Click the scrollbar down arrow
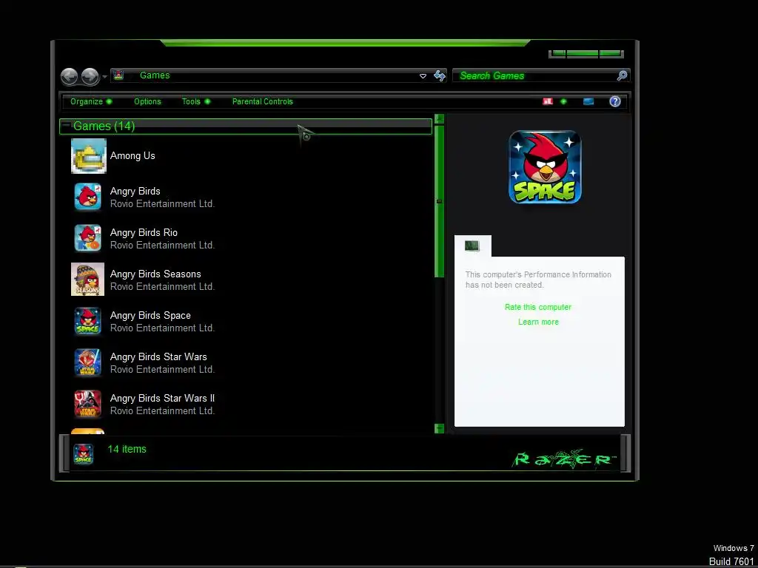The width and height of the screenshot is (758, 568). [440, 428]
